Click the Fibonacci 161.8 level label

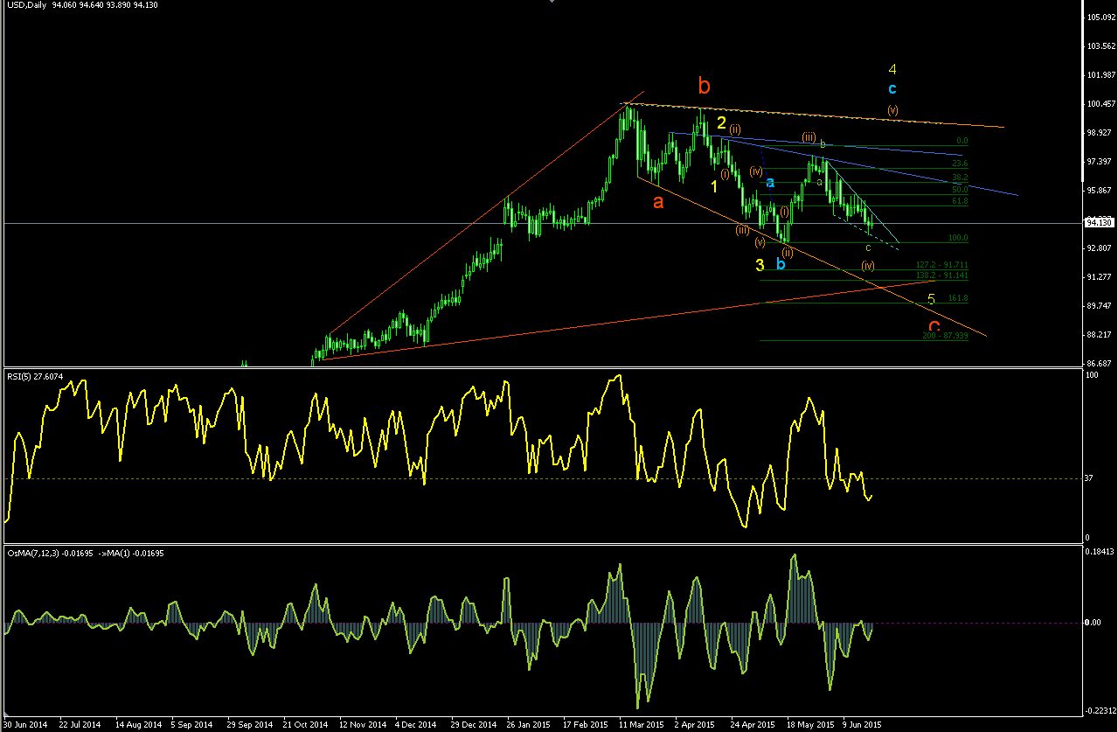tap(958, 299)
